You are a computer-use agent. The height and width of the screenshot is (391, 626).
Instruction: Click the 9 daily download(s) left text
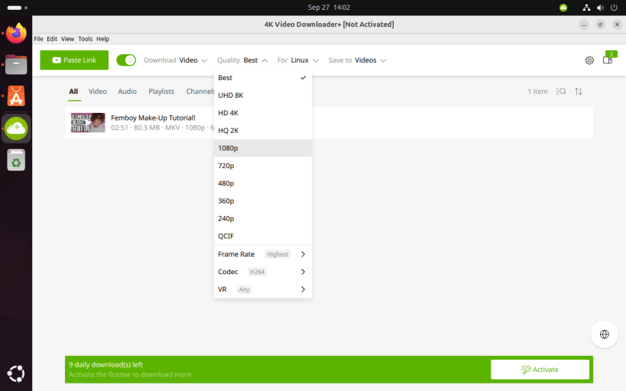click(105, 365)
